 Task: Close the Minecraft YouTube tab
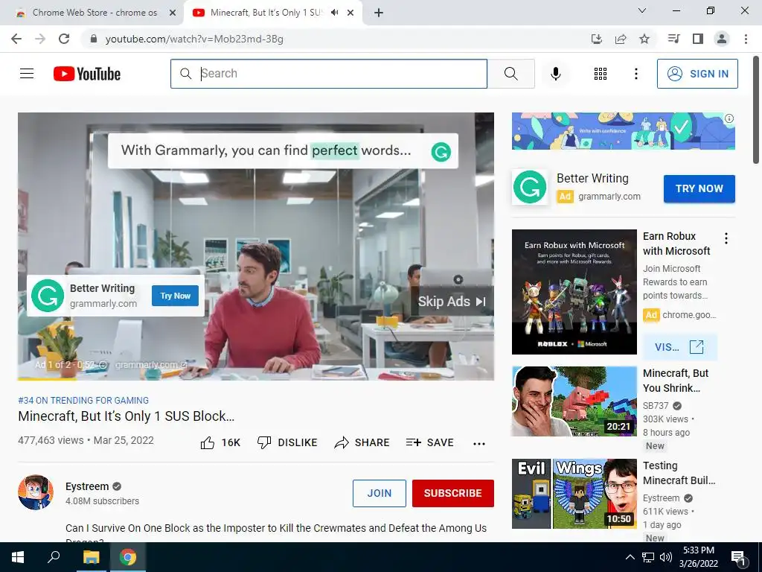click(x=350, y=13)
